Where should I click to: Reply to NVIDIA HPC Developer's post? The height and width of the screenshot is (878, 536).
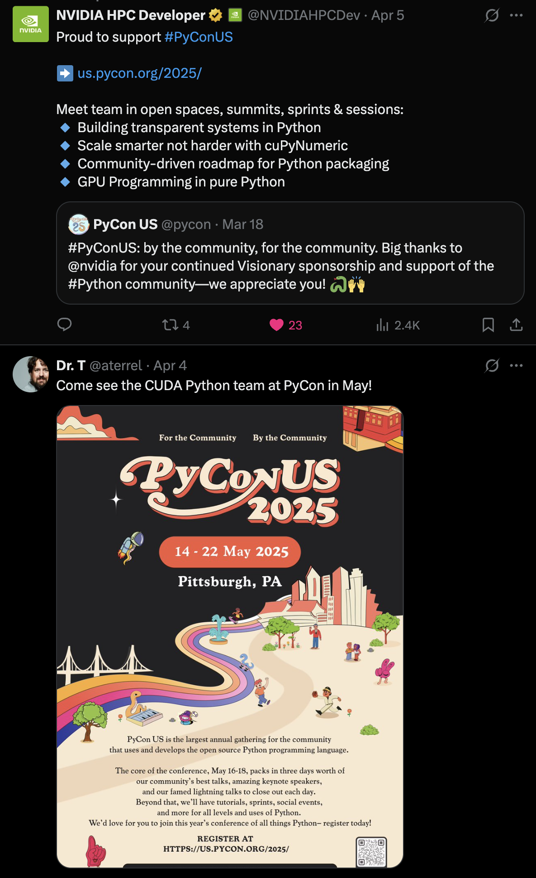pos(65,324)
